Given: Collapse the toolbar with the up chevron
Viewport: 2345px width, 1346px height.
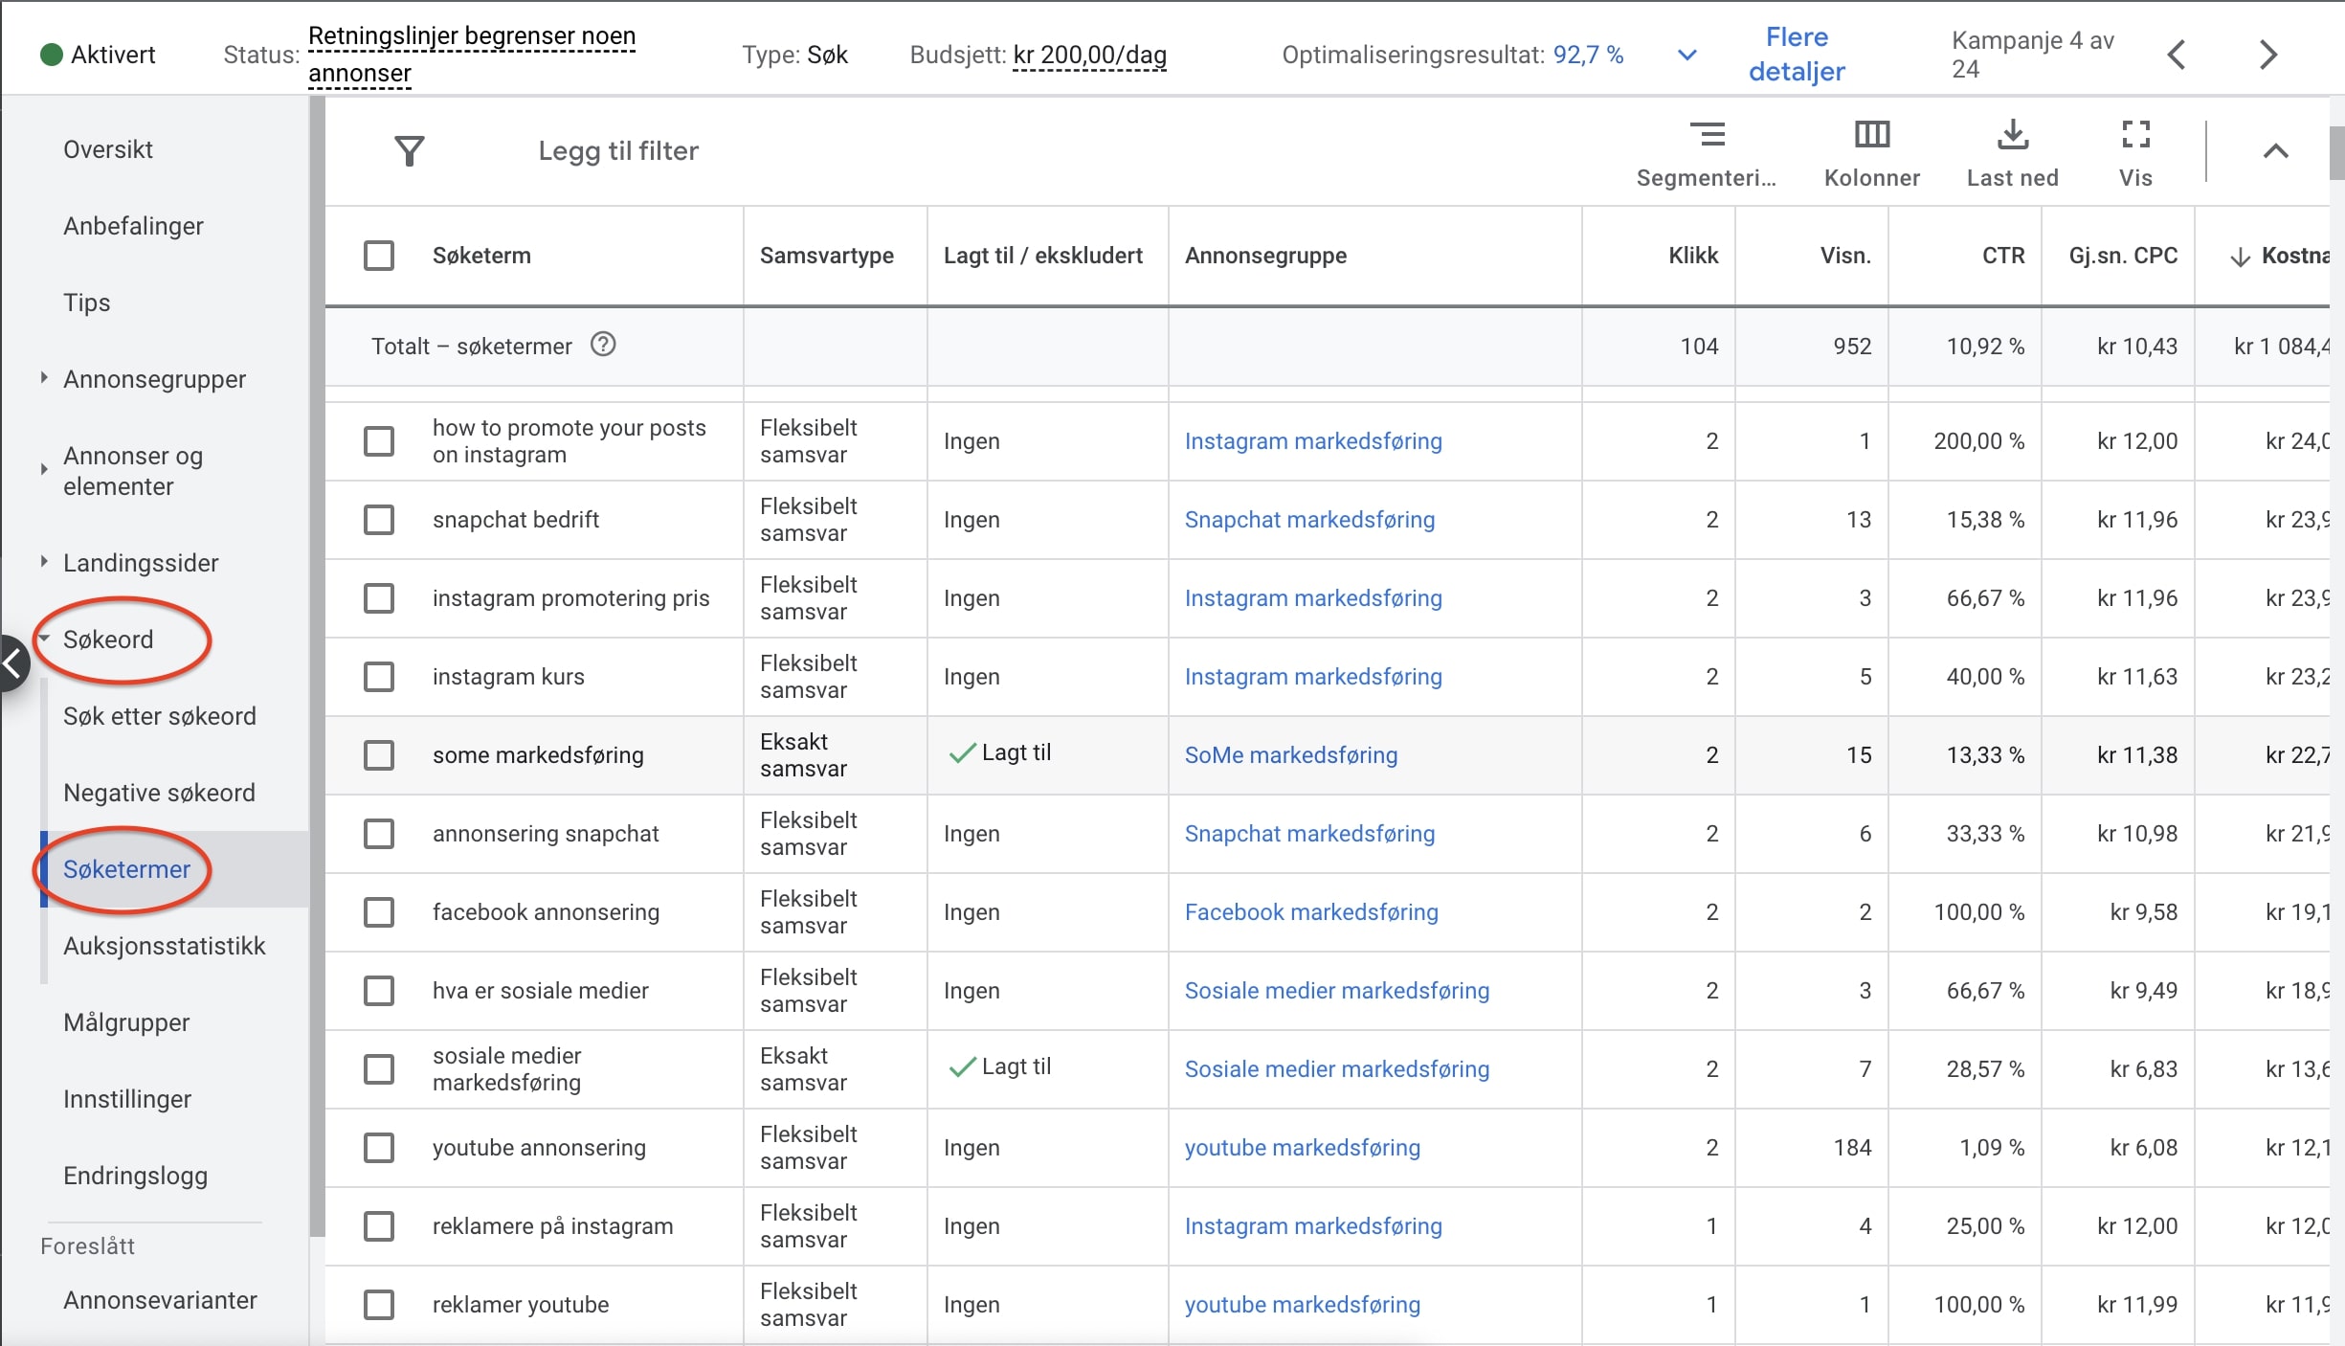Looking at the screenshot, I should (x=2275, y=151).
